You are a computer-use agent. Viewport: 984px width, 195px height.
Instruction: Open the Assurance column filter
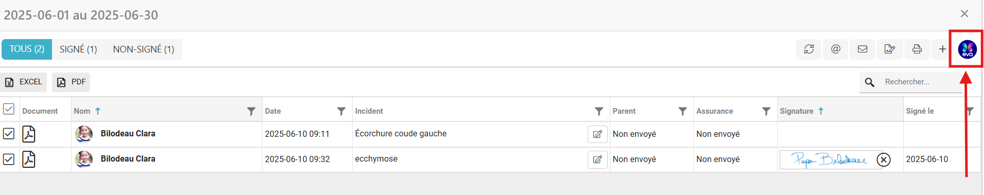(766, 111)
